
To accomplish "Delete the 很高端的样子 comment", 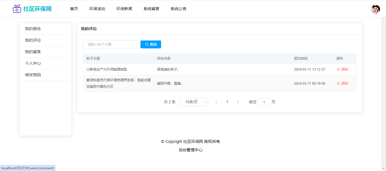I will click(342, 69).
